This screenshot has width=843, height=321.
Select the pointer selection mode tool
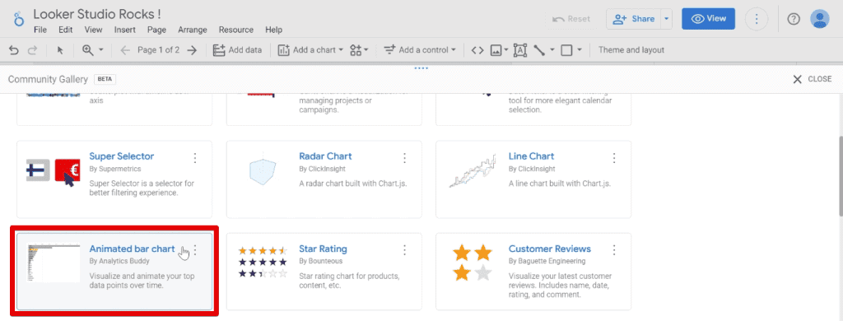coord(60,50)
